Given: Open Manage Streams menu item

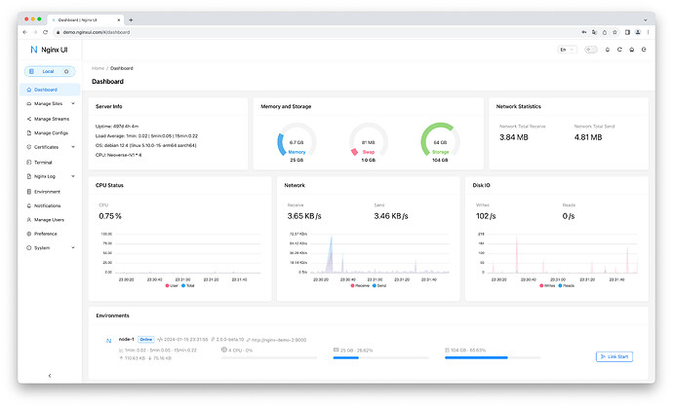Looking at the screenshot, I should point(50,119).
